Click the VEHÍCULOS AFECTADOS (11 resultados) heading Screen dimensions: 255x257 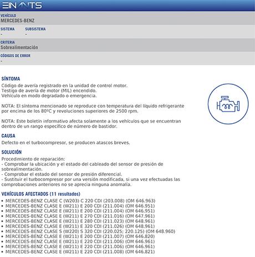41,194
